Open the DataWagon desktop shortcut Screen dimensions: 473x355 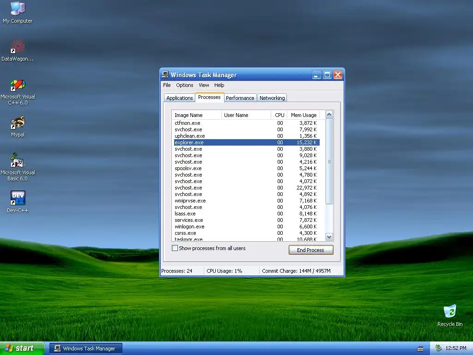click(18, 51)
